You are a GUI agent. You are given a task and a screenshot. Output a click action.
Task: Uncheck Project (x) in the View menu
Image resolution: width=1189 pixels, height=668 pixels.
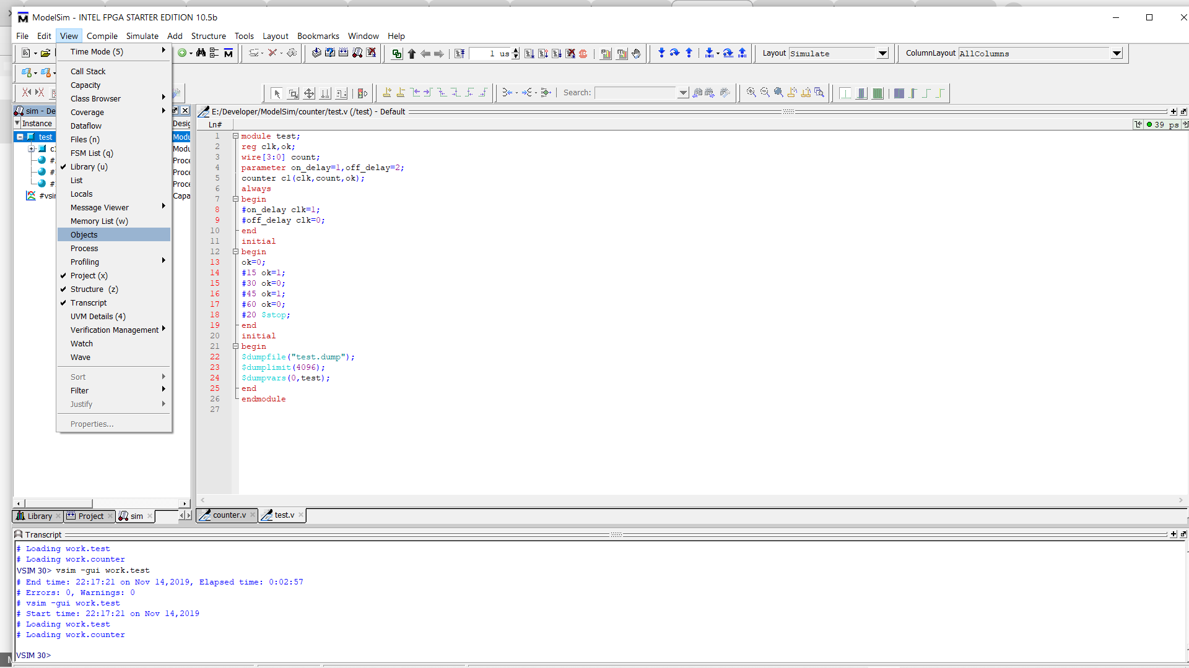coord(90,275)
